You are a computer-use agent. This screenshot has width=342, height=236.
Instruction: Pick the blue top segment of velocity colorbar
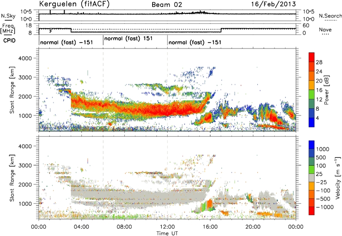[312, 144]
